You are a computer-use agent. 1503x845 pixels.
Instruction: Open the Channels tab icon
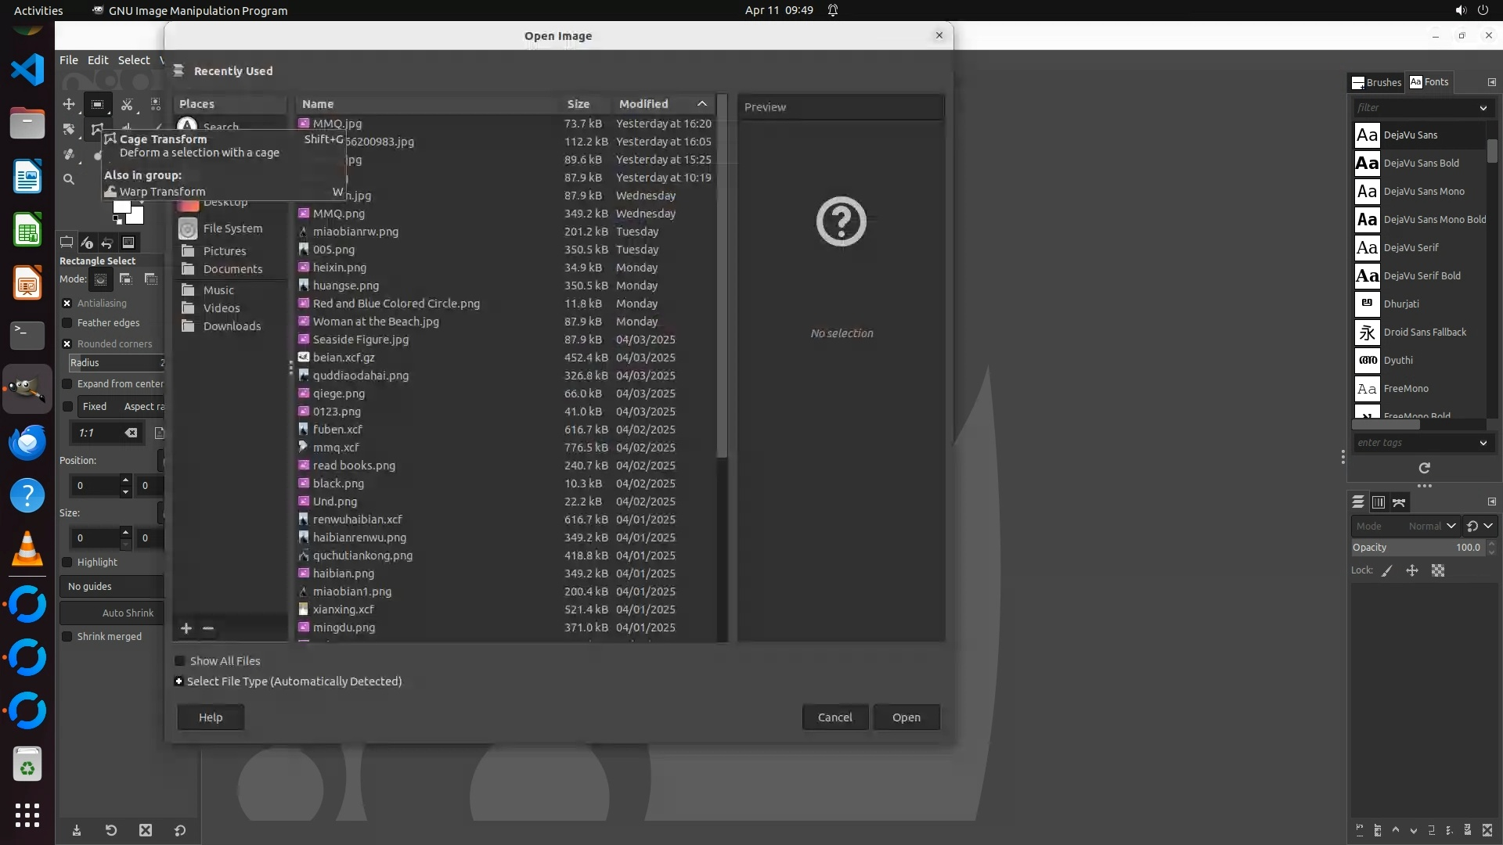point(1379,502)
